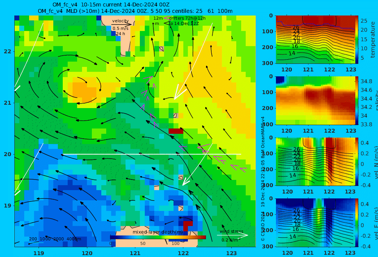The width and height of the screenshot is (378, 257).
Task: Click the temperature colorbar
Action: pos(356,40)
